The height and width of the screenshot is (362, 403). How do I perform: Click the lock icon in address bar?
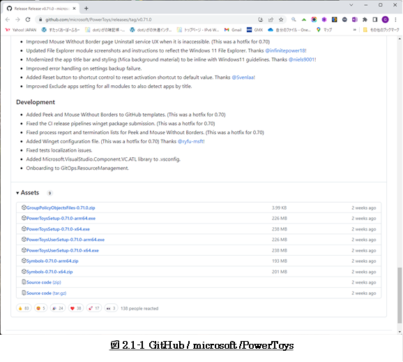40,20
